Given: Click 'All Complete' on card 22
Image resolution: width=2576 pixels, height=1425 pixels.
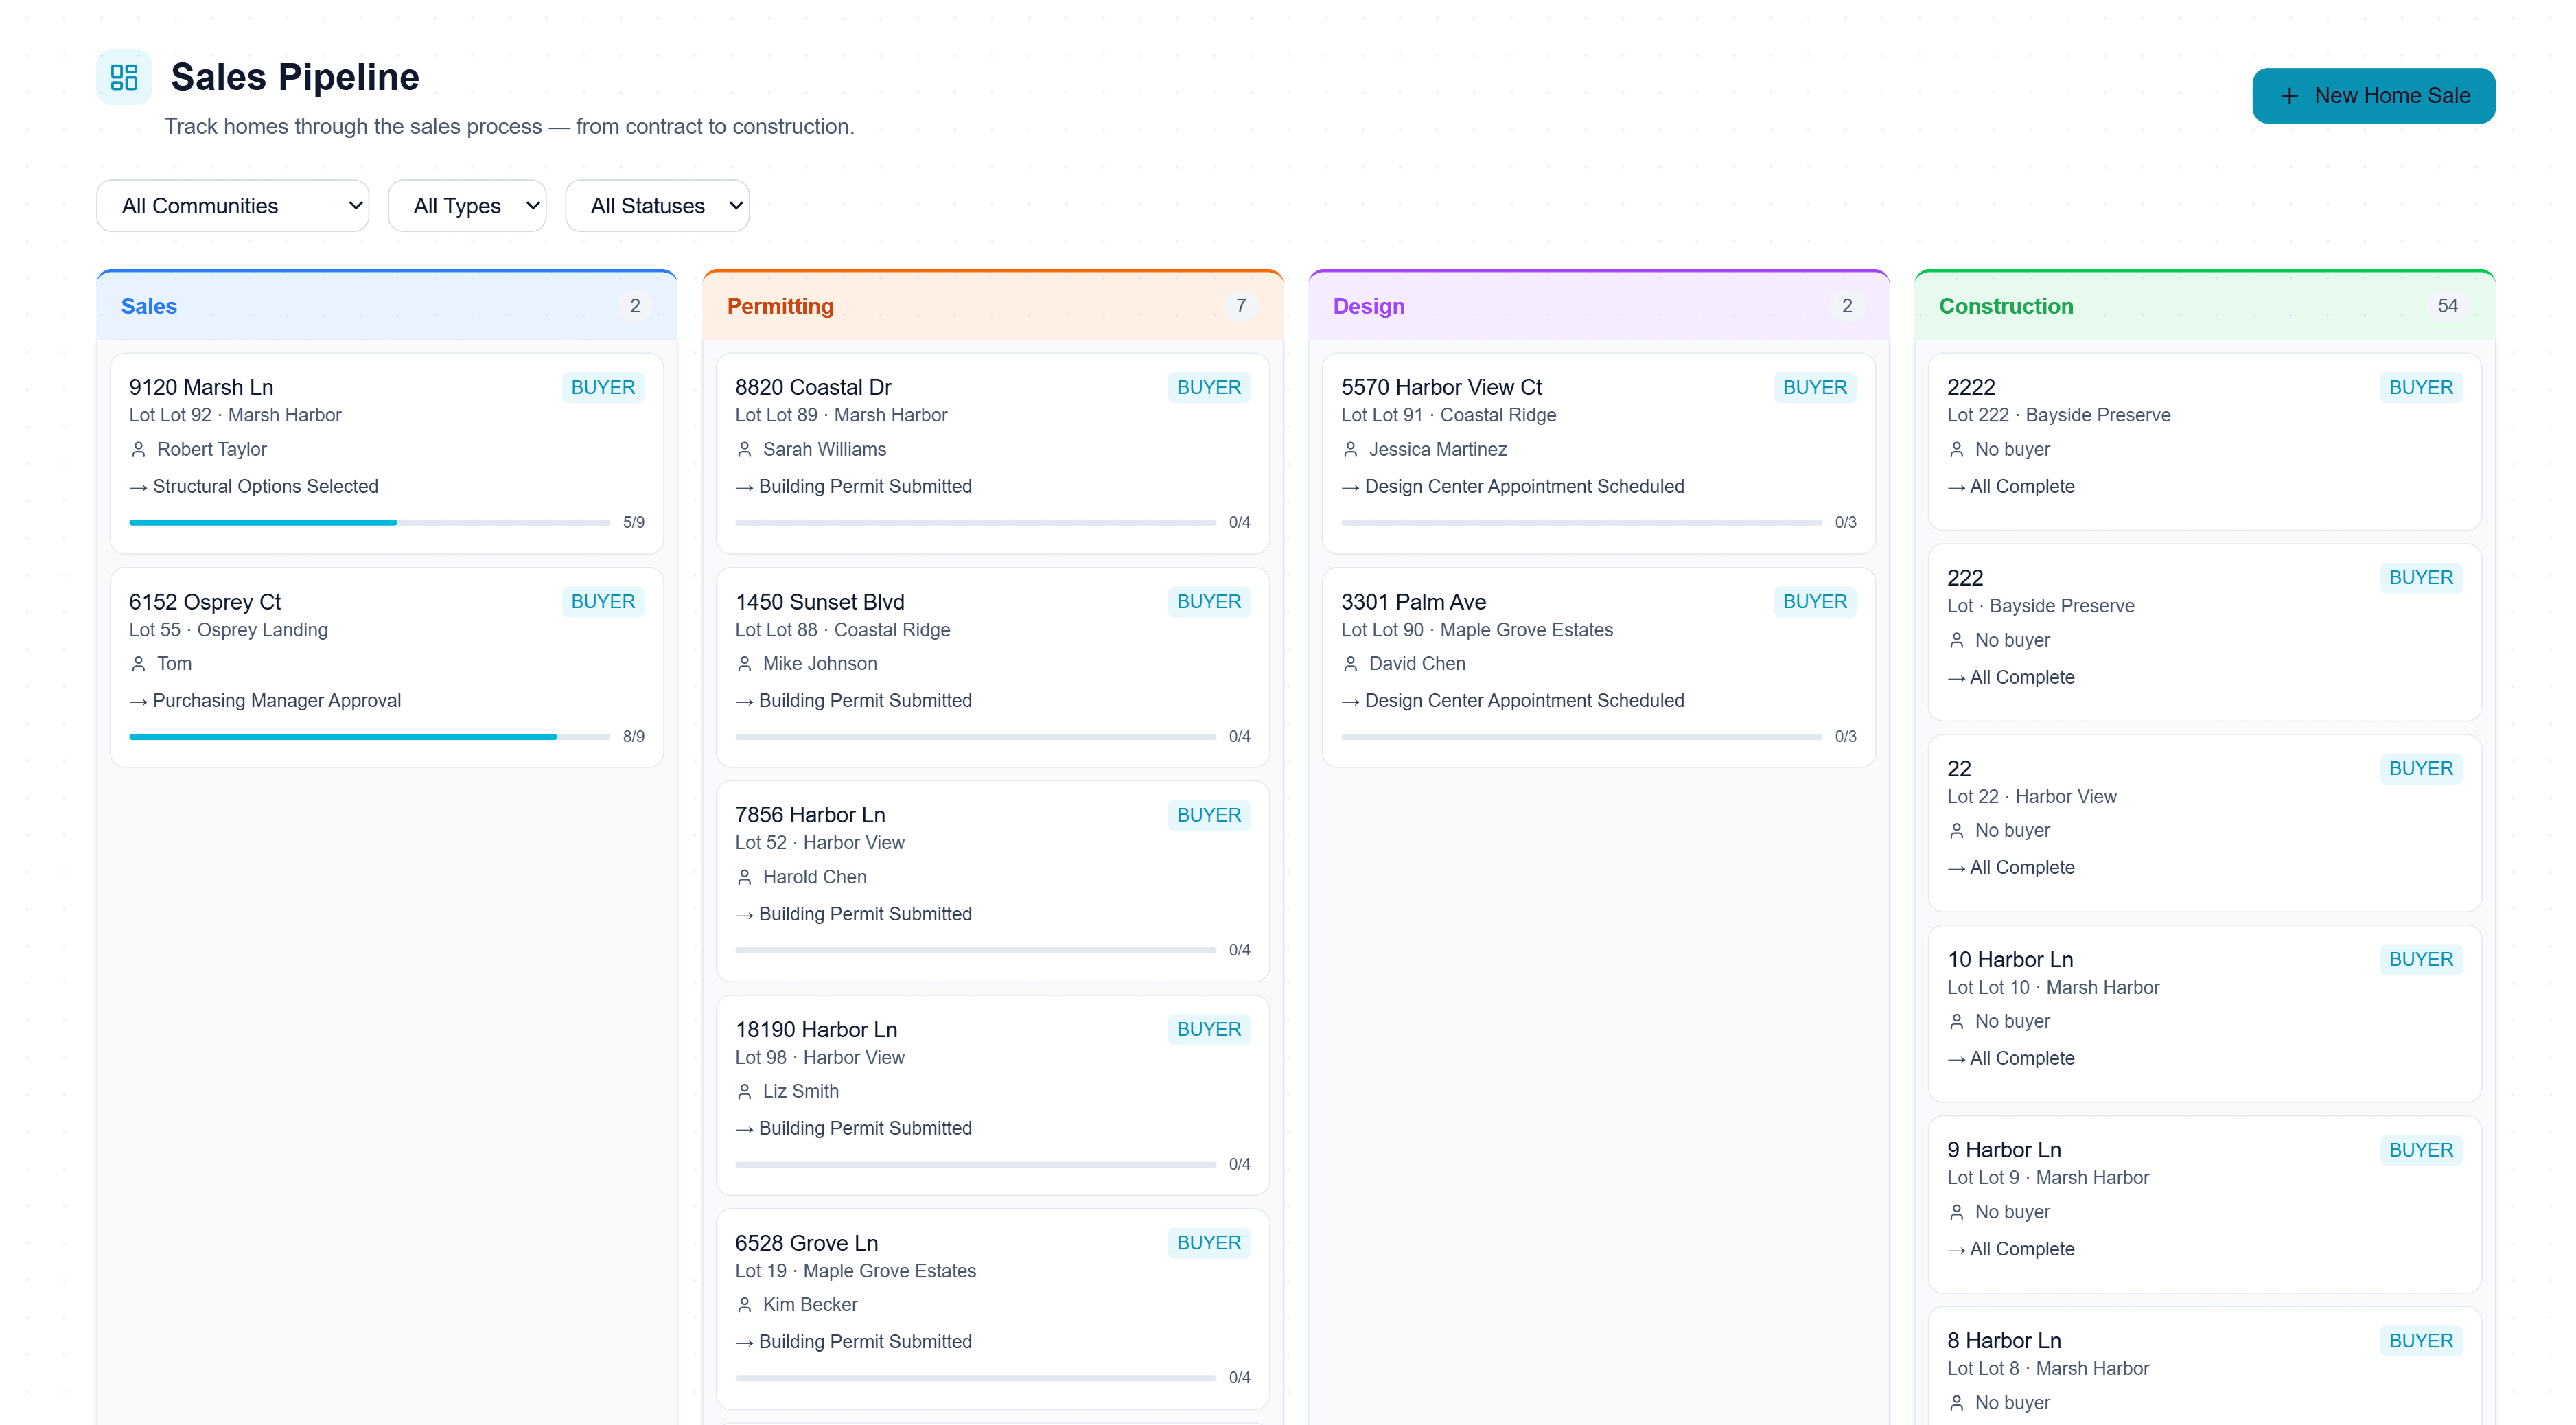Looking at the screenshot, I should pos(2022,868).
